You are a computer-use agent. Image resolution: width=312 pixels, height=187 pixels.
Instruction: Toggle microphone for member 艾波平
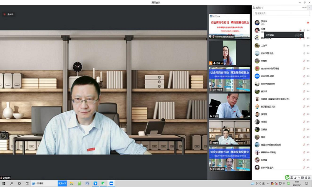click(x=304, y=46)
